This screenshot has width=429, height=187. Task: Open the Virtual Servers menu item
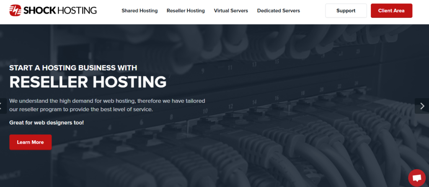click(x=231, y=11)
